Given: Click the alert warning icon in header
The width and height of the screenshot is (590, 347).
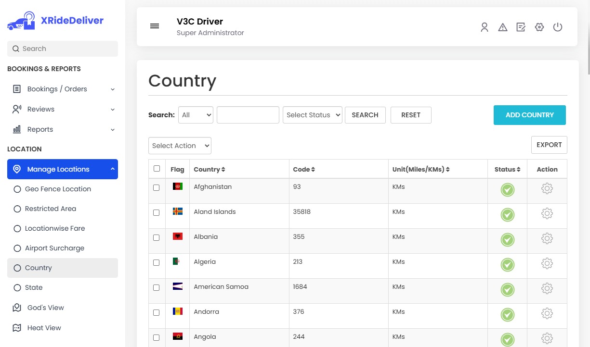Looking at the screenshot, I should click(x=502, y=27).
